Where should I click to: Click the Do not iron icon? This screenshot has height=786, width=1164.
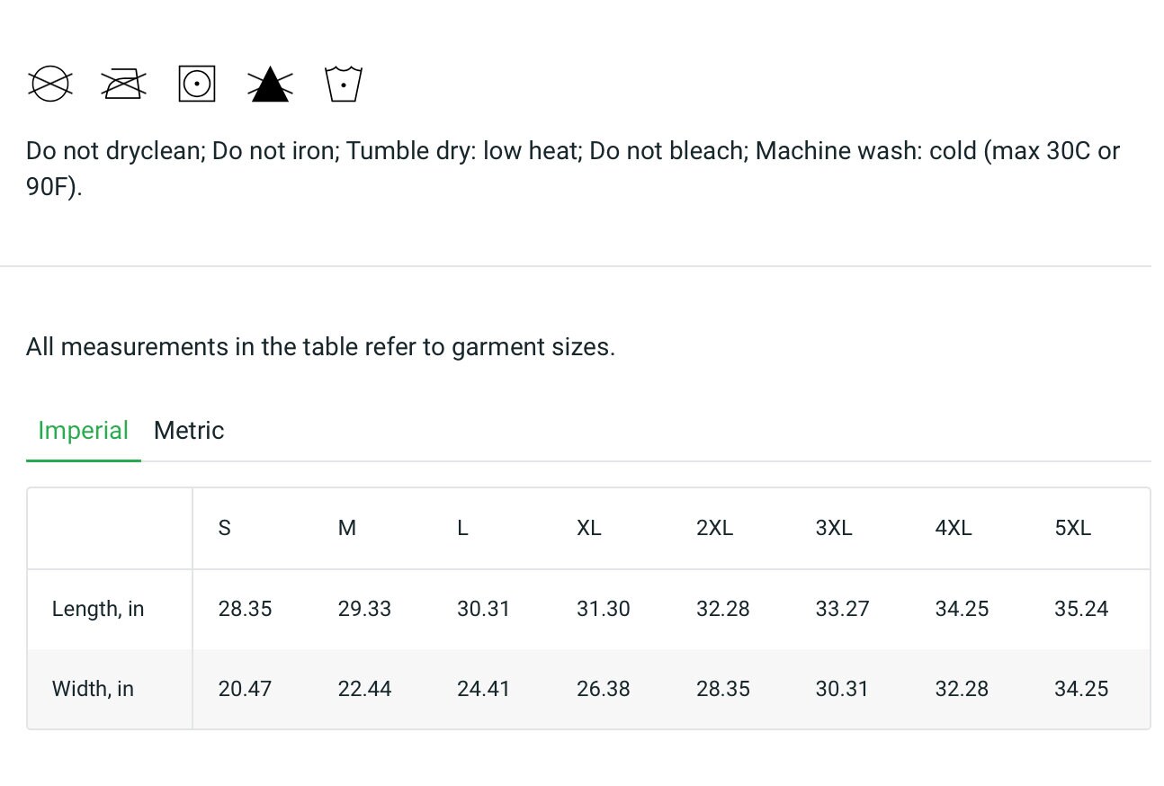click(124, 84)
